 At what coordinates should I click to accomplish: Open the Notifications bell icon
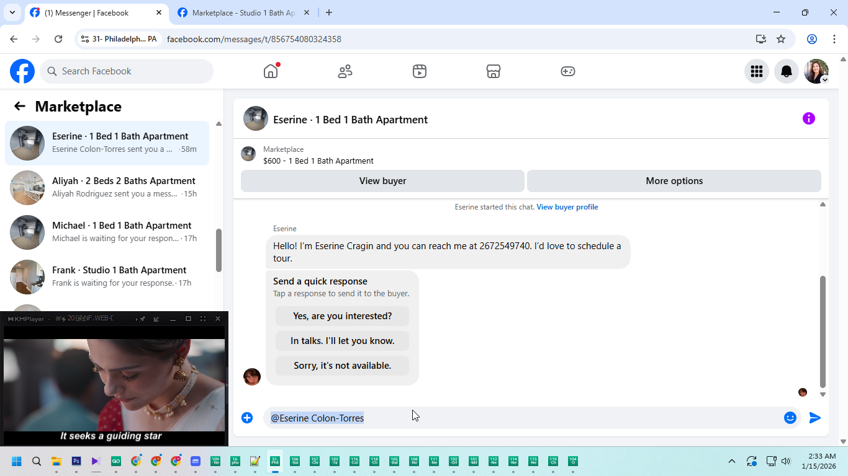point(787,71)
